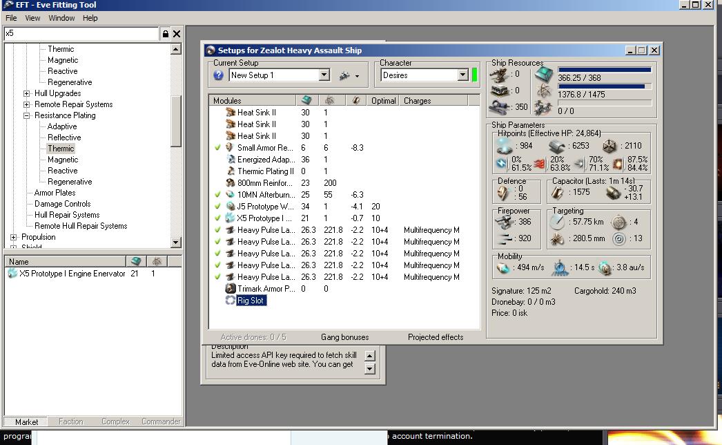This screenshot has height=445, width=722.
Task: Click the capacitor column header icon in Modules
Action: 355,100
